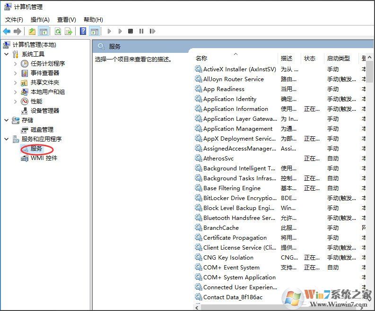The width and height of the screenshot is (375, 311).
Task: Click the Stop Service square icon
Action: click(131, 31)
